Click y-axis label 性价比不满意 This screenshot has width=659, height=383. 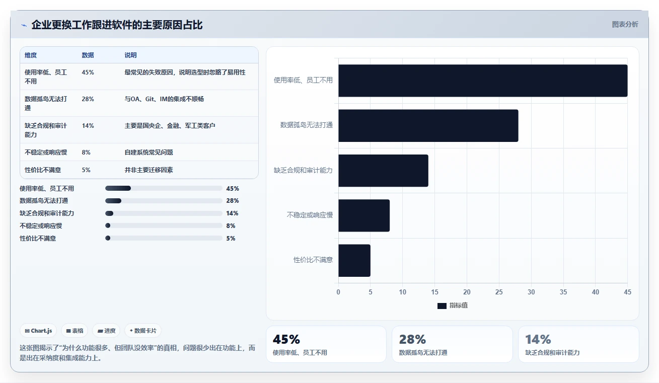pos(313,260)
